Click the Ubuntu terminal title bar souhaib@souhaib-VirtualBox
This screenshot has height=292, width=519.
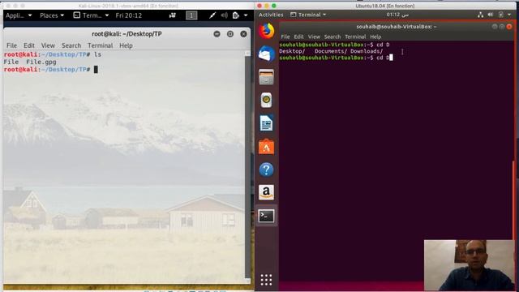(x=397, y=27)
